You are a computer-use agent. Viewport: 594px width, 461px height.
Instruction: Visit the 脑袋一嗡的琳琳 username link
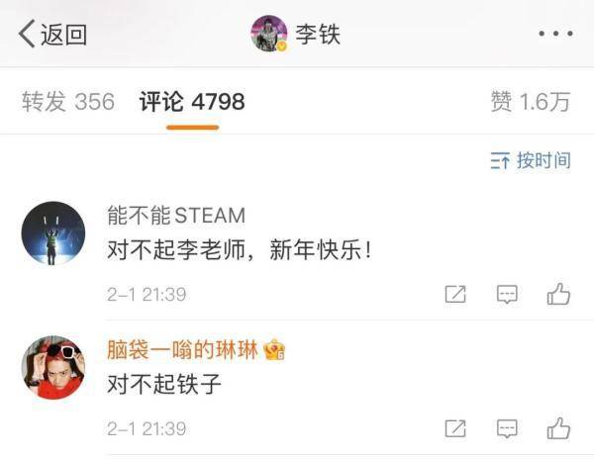182,349
